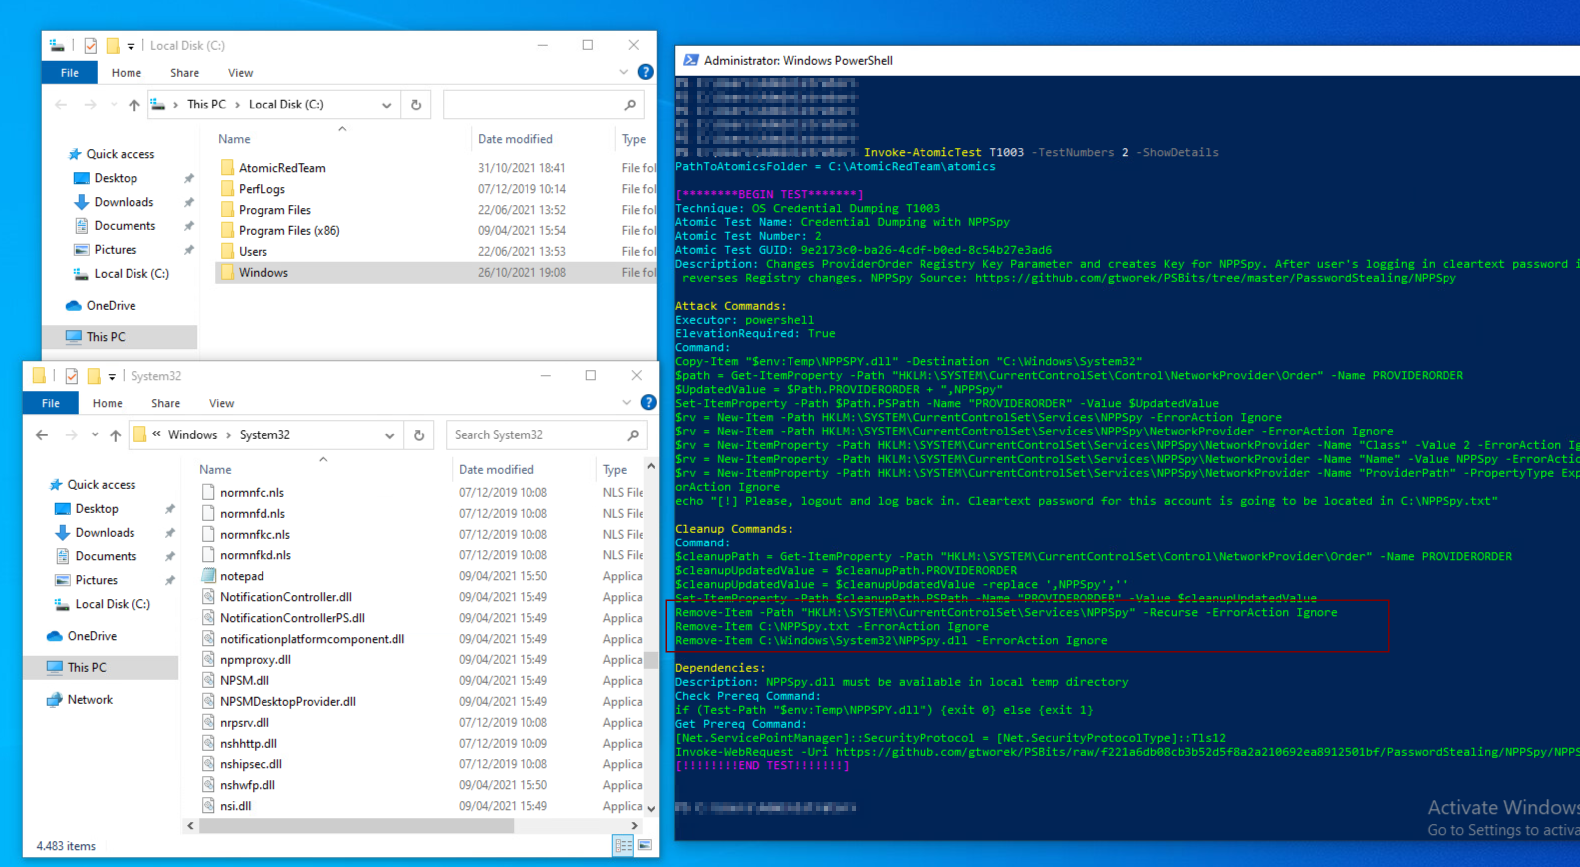The width and height of the screenshot is (1580, 867).
Task: Click help icon in Local Disk window
Action: [x=645, y=72]
